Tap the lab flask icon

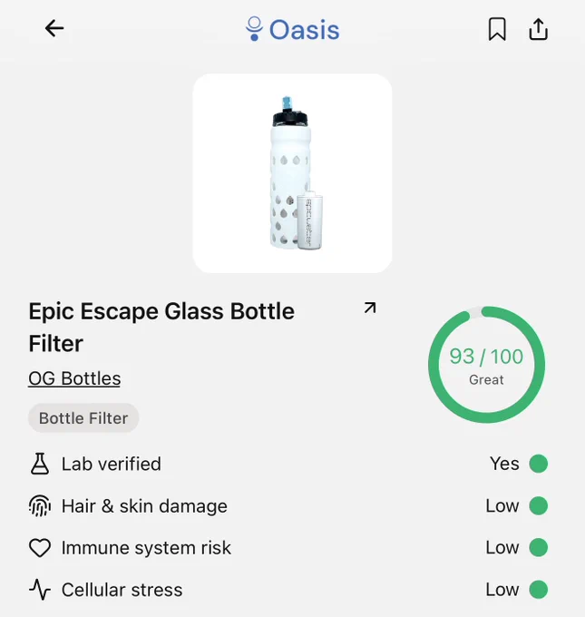pyautogui.click(x=40, y=464)
